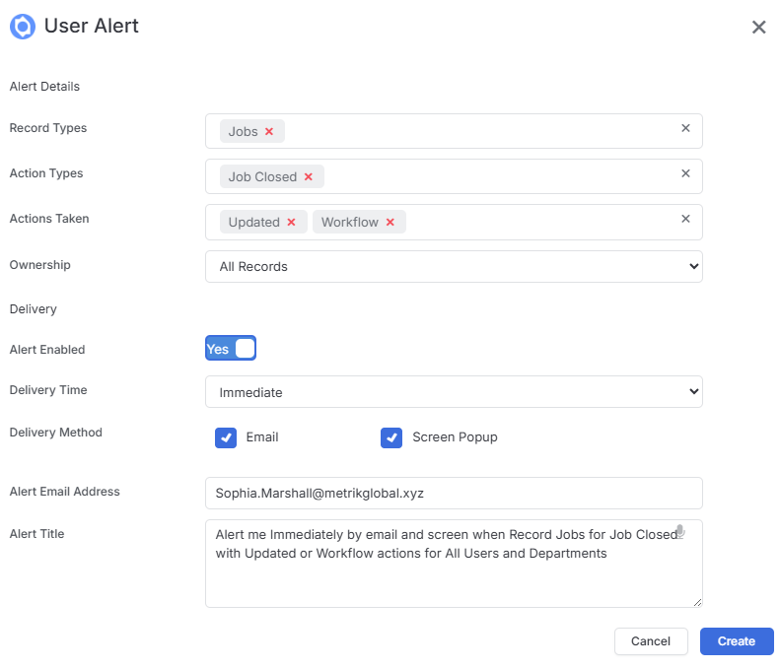
Task: Open the Ownership dropdown
Action: tap(454, 266)
